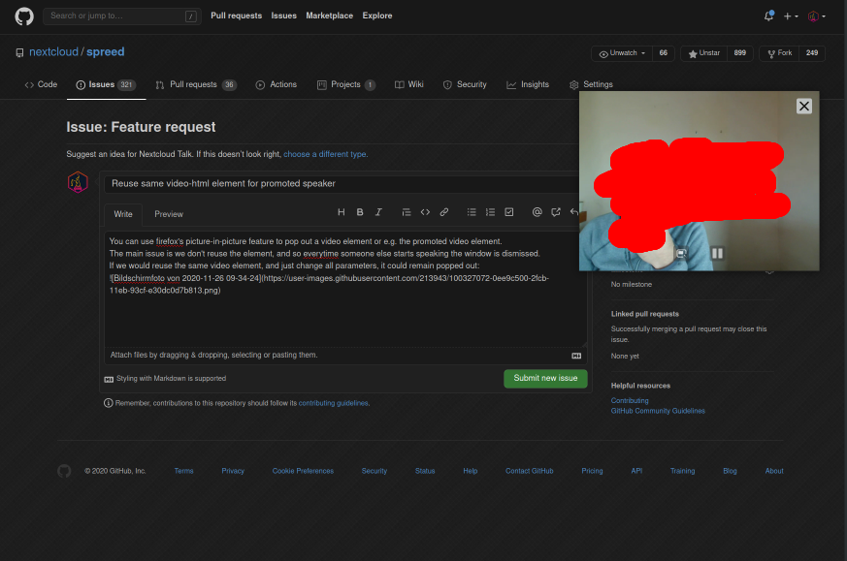Edit the issue title field
Screen dimensions: 847x561
coord(342,184)
